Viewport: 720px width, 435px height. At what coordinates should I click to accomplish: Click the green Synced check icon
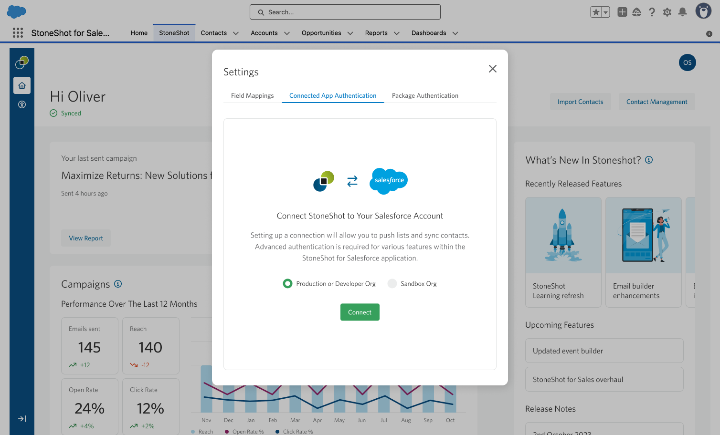click(53, 113)
